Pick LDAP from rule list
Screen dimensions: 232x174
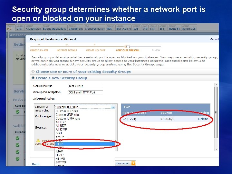pos(85,155)
